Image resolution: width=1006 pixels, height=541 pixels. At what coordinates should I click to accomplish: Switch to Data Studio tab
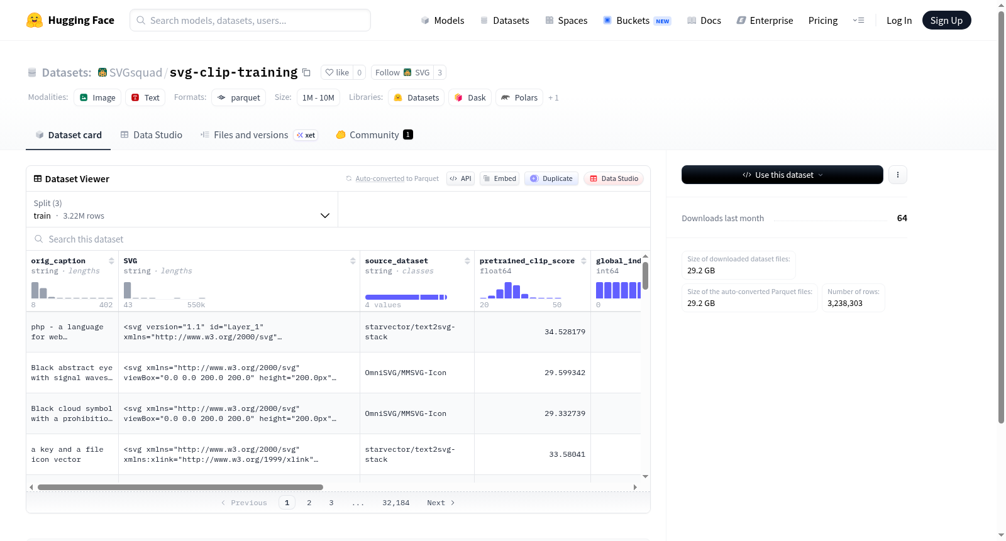coord(152,135)
